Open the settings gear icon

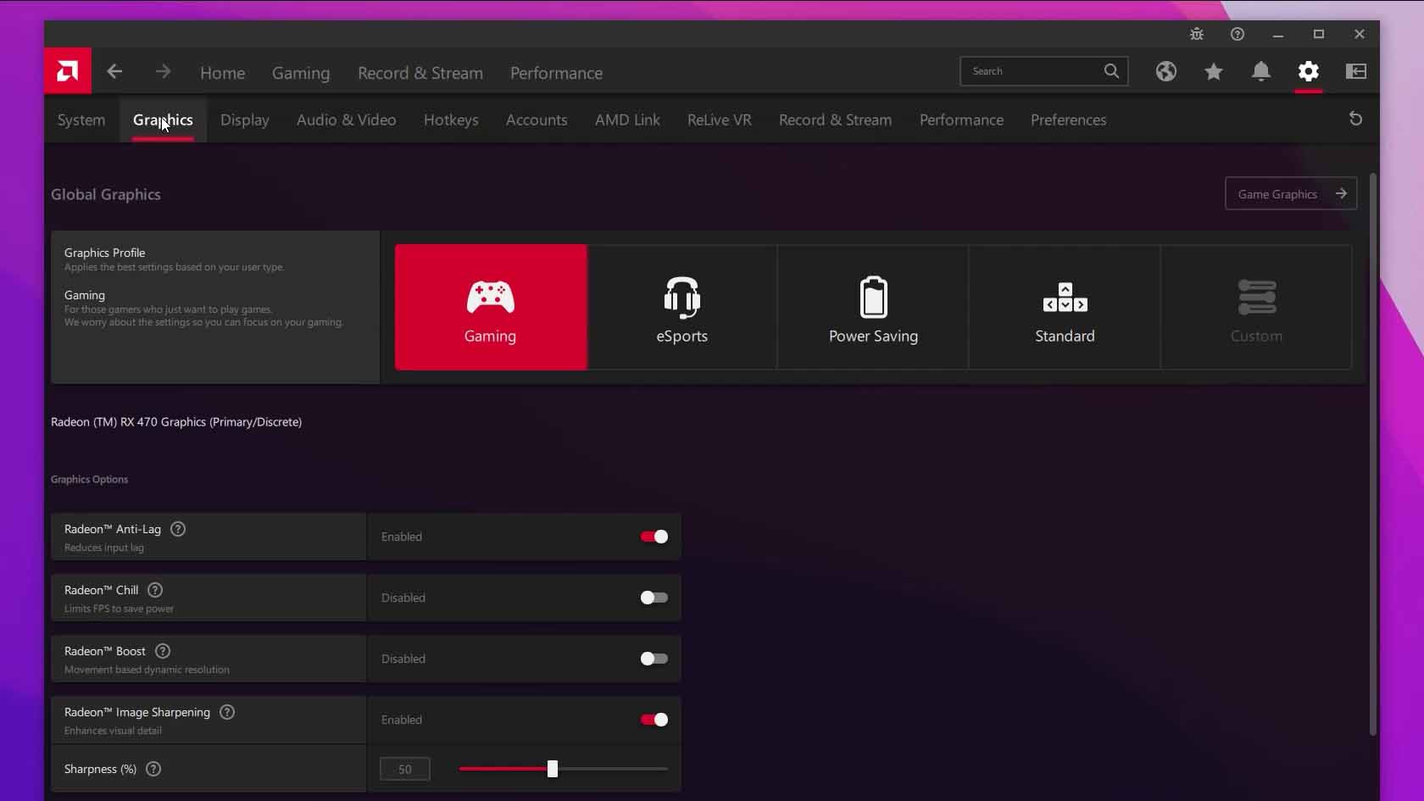pyautogui.click(x=1308, y=72)
